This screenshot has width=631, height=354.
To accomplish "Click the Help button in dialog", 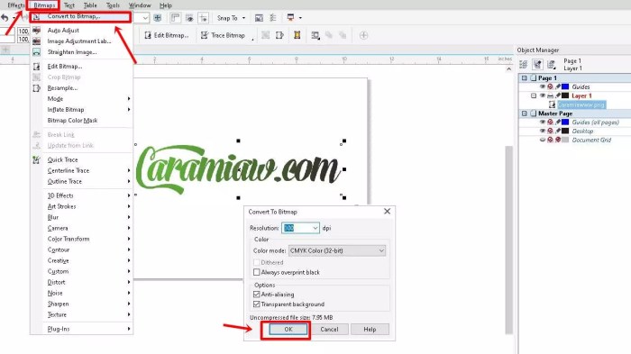I will (370, 330).
